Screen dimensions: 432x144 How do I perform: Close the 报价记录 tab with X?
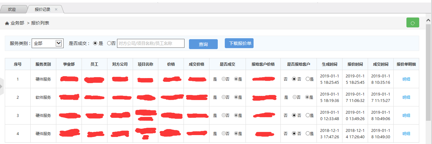[56, 10]
